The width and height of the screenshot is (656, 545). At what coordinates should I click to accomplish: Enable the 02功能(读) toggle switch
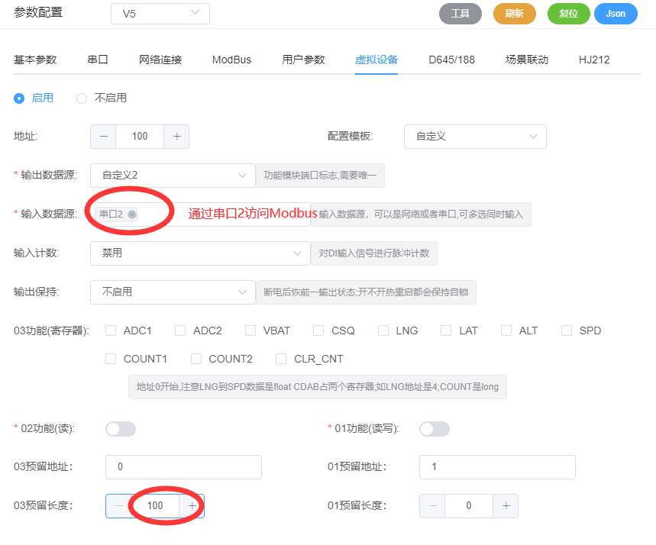(x=121, y=429)
